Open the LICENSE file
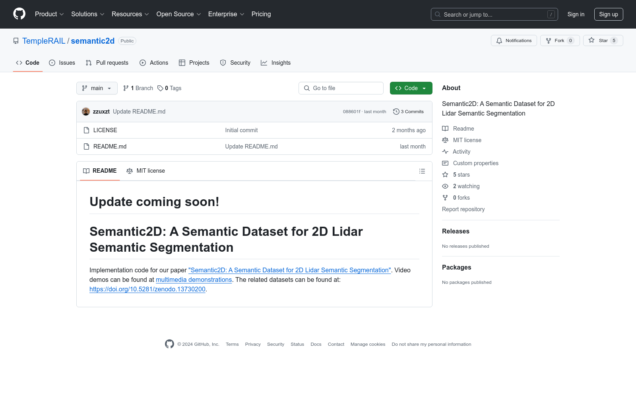 click(105, 130)
